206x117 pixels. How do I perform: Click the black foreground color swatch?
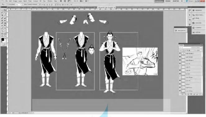pos(2,39)
